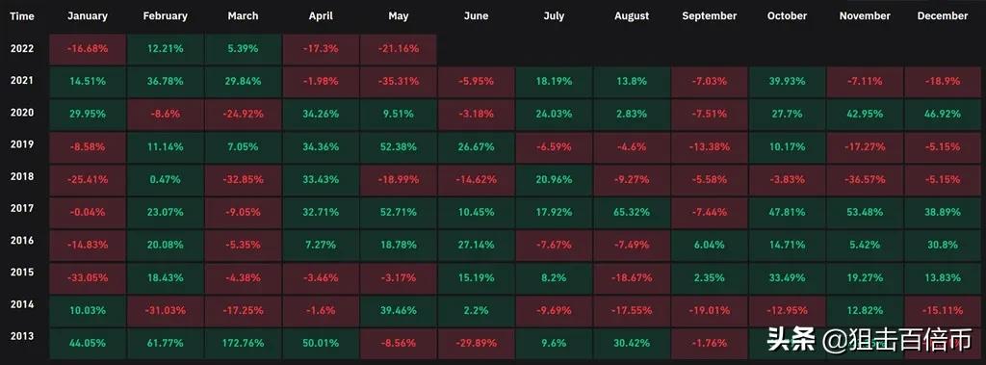
Task: Select the 2022 row label
Action: click(21, 48)
